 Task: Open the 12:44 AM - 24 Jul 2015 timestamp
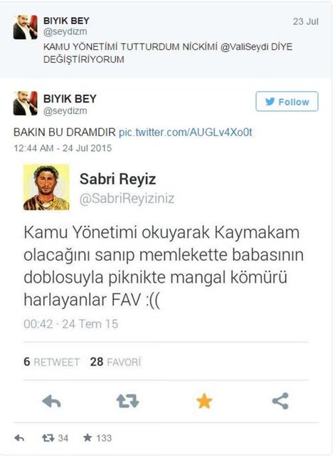point(63,148)
